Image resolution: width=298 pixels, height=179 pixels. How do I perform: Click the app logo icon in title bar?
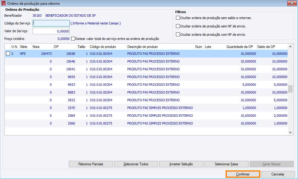click(x=3, y=3)
